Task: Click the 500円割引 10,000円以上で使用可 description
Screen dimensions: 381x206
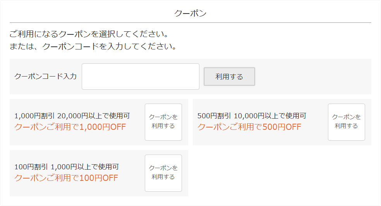Action: point(252,116)
